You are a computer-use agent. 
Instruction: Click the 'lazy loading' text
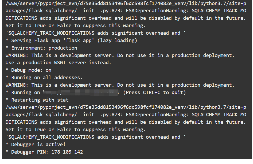[117, 41]
